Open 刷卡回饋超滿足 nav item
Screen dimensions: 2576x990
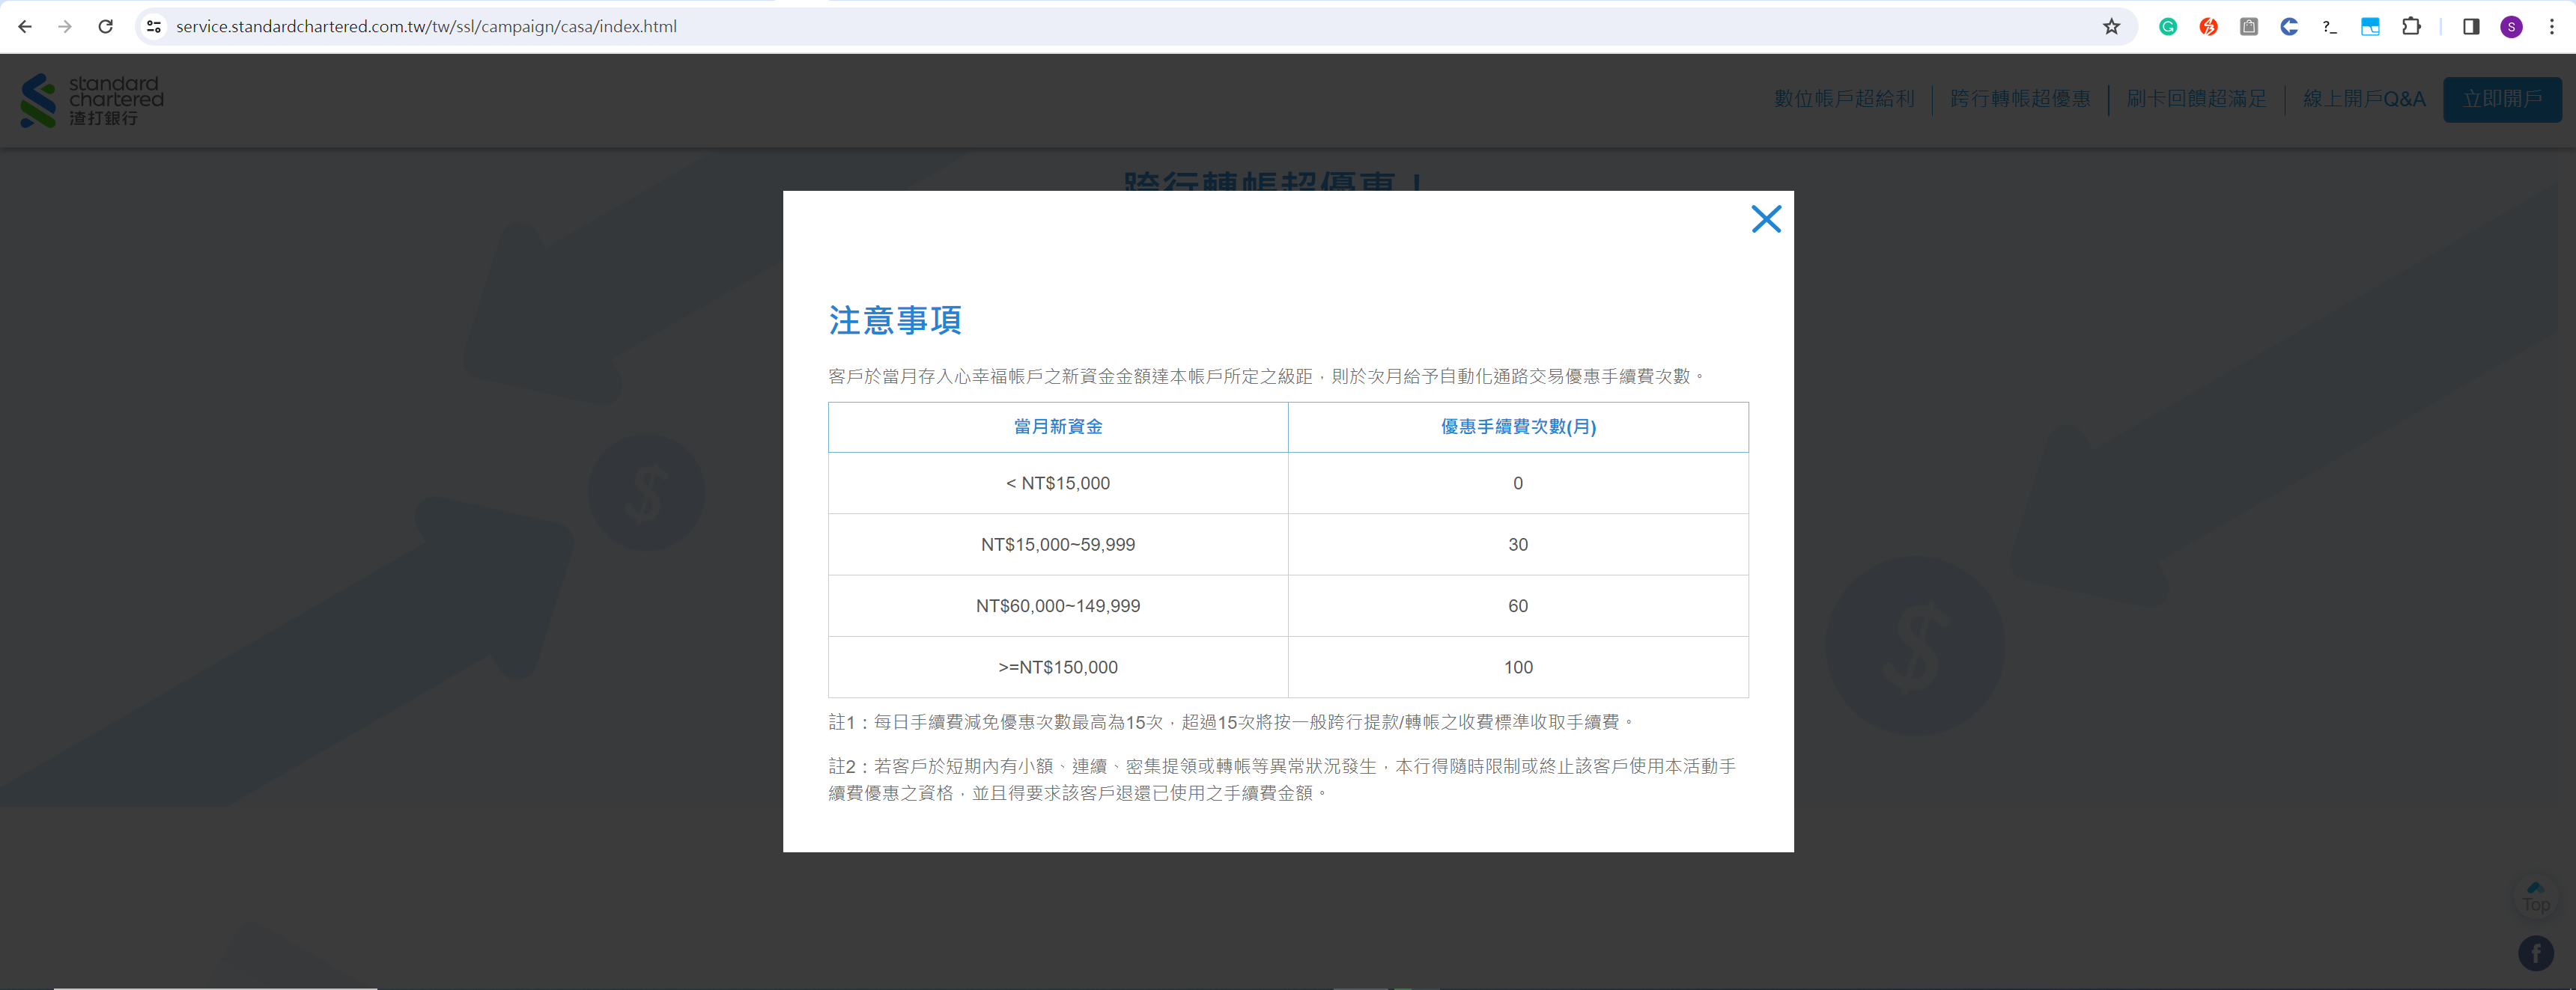(2196, 99)
